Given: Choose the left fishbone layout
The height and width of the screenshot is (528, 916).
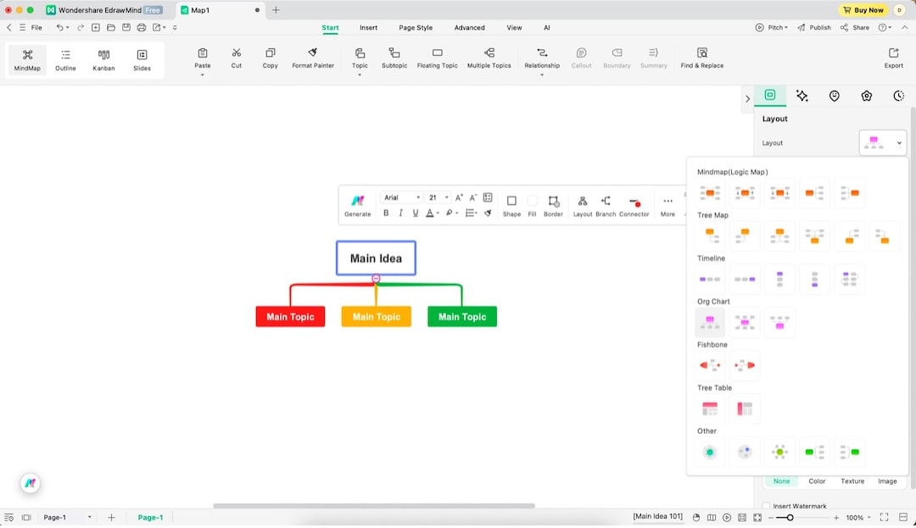Looking at the screenshot, I should pyautogui.click(x=710, y=365).
